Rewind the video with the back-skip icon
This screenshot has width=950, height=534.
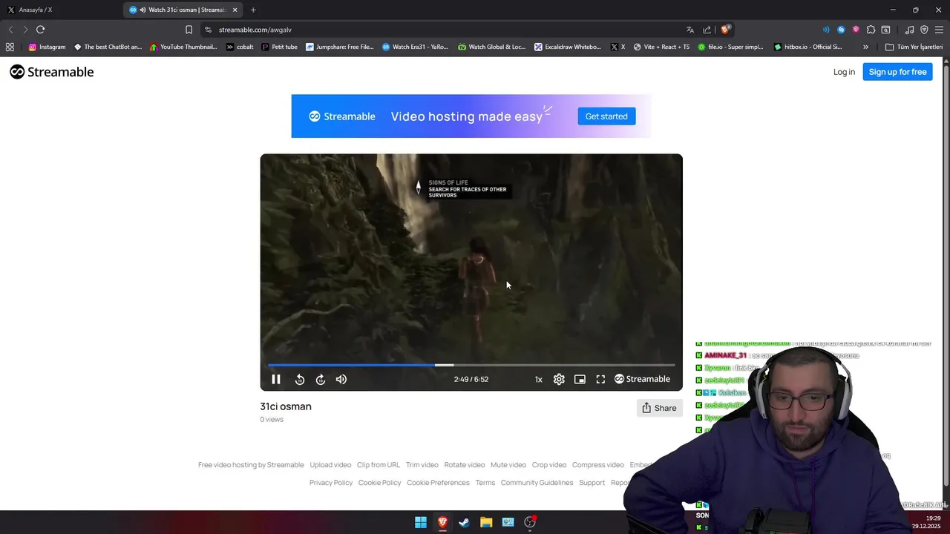tap(300, 379)
